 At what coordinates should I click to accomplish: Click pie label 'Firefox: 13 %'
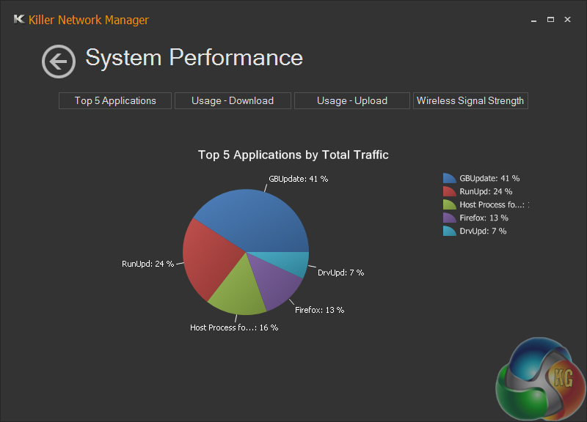(x=319, y=310)
